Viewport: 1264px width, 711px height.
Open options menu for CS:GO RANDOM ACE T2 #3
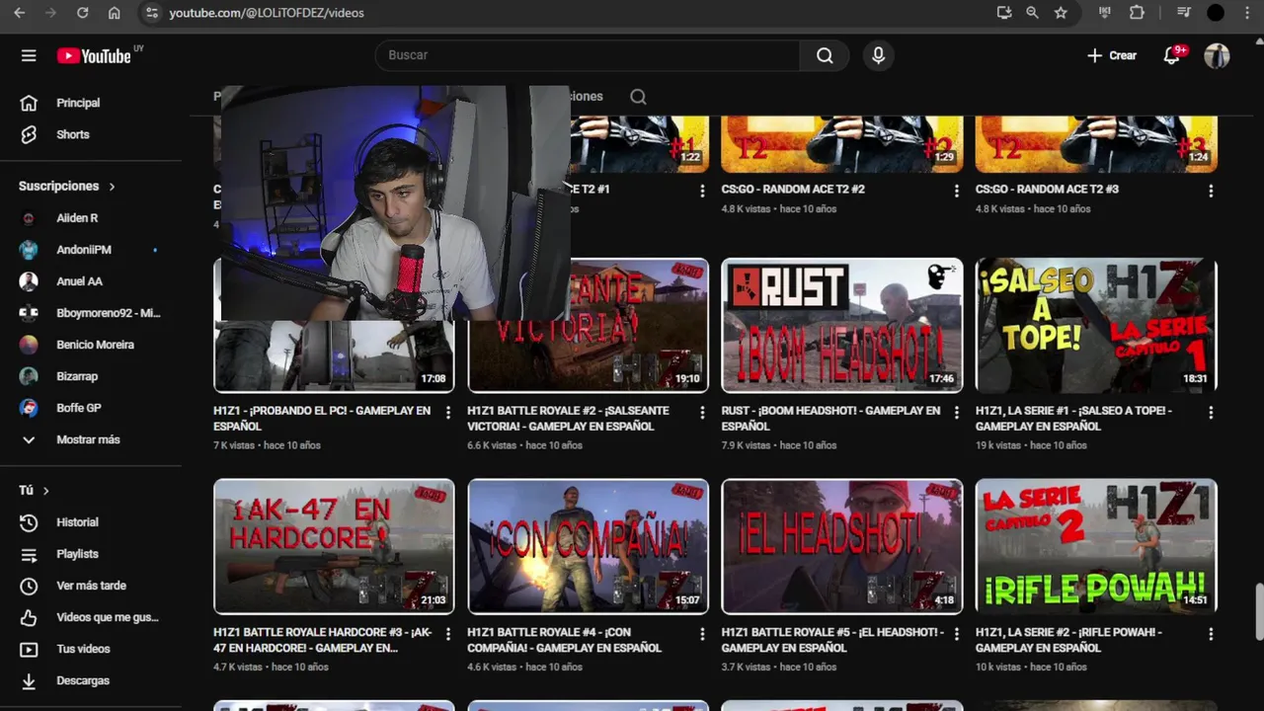coord(1211,191)
